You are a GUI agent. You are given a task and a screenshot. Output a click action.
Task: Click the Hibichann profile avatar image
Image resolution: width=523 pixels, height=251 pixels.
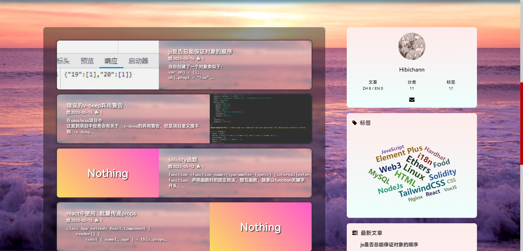(x=412, y=46)
